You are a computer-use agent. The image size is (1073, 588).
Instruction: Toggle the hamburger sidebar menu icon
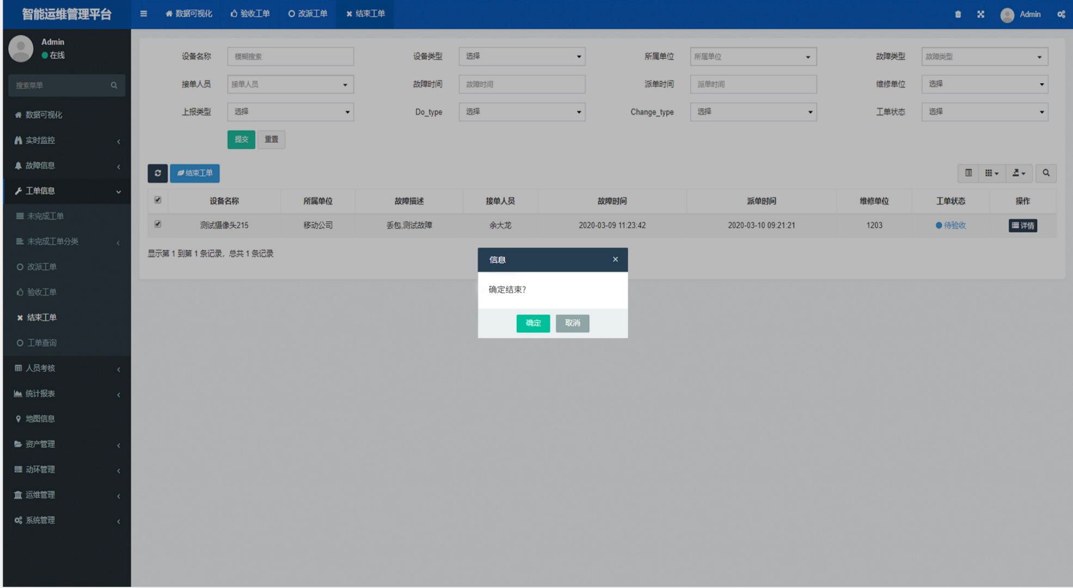point(144,14)
